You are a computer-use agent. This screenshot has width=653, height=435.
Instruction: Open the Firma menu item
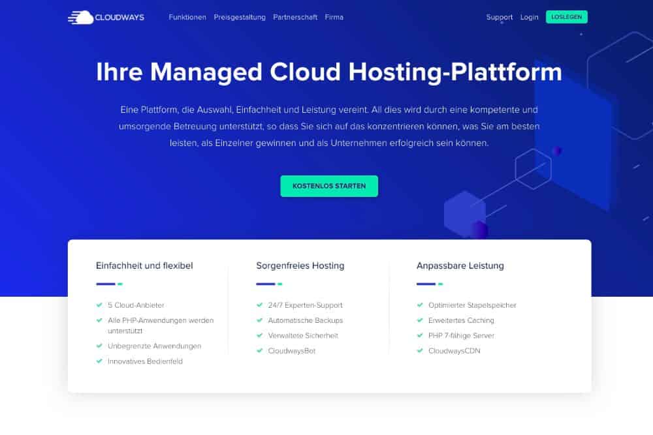pyautogui.click(x=334, y=17)
